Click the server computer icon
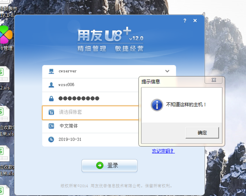 [51, 71]
